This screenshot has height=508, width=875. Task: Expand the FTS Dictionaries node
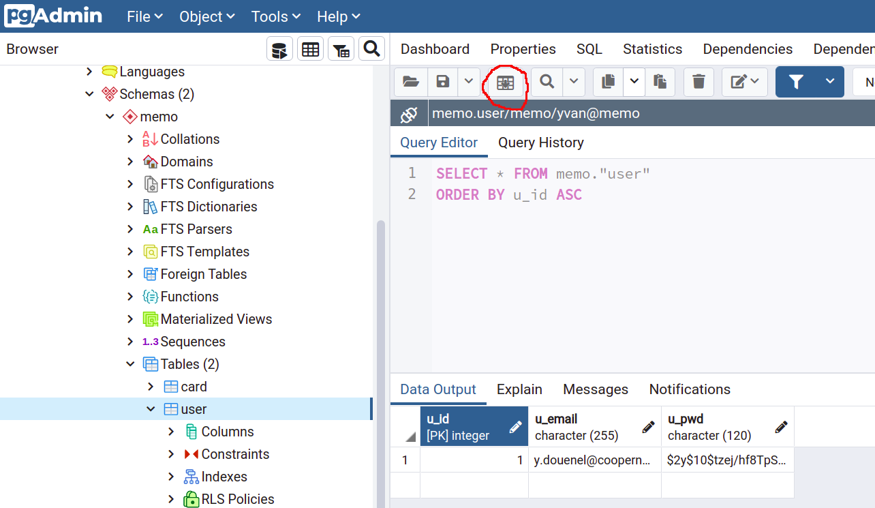[x=130, y=207]
